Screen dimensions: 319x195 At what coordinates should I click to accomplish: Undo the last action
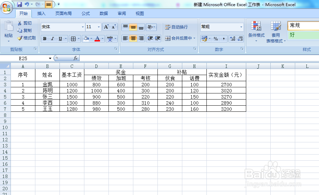coord(27,4)
